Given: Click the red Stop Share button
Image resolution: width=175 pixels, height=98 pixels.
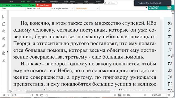Looking at the screenshot, I should 44,5.
